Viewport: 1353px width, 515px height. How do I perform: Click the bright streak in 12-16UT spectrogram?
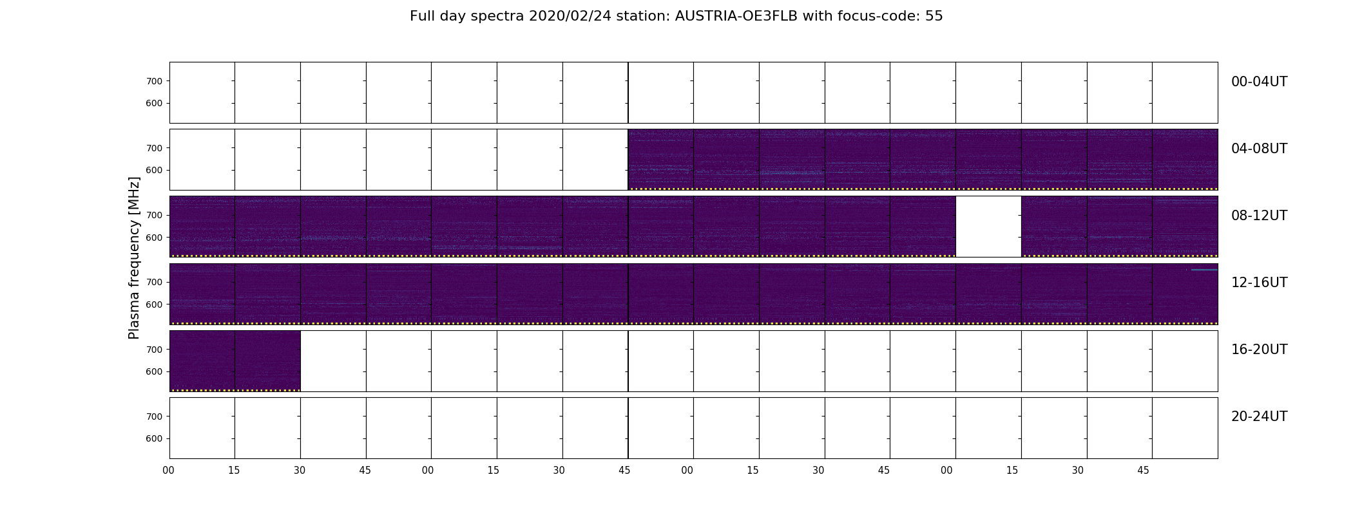point(1204,270)
